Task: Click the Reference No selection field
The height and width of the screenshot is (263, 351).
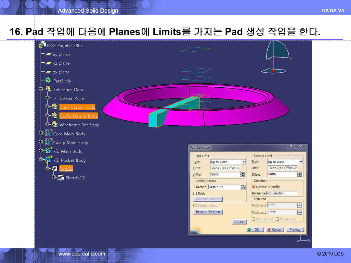Action: [x=282, y=193]
